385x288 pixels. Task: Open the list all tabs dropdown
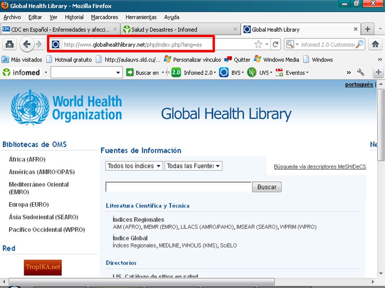380,29
